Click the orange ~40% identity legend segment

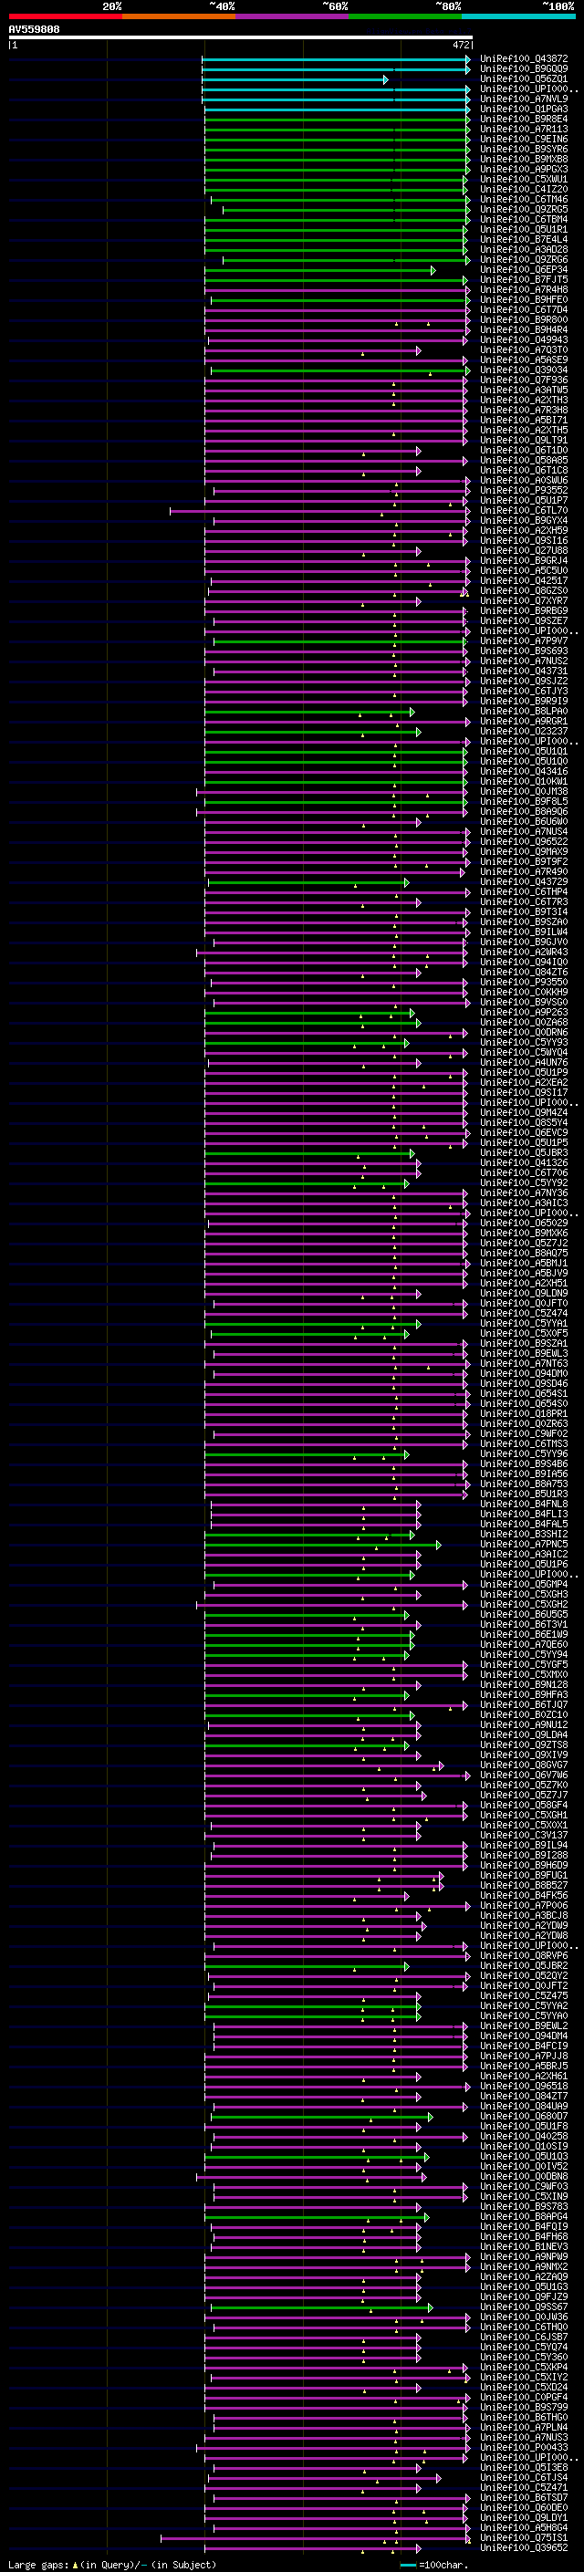pos(179,16)
